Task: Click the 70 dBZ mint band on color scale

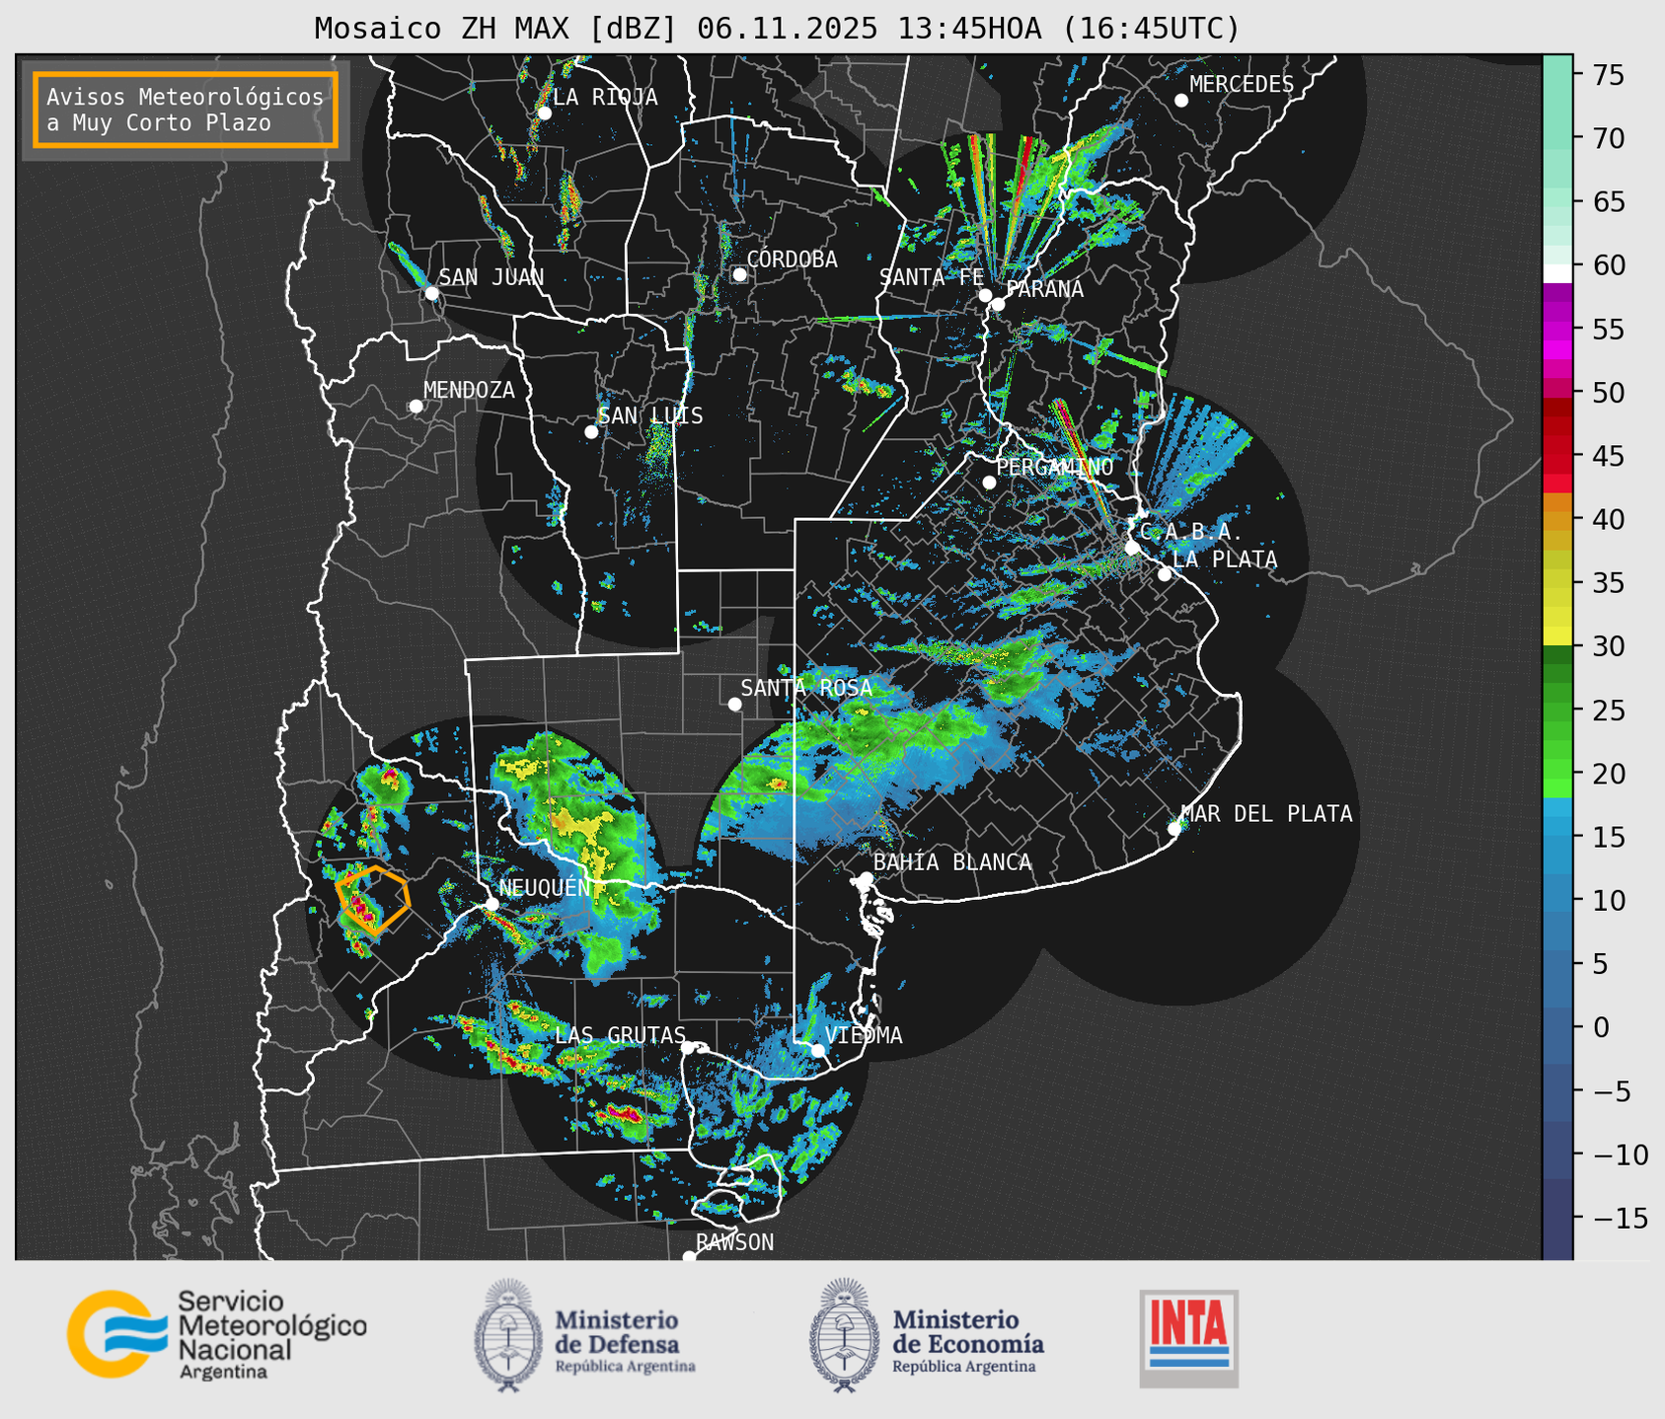Action: point(1556,139)
